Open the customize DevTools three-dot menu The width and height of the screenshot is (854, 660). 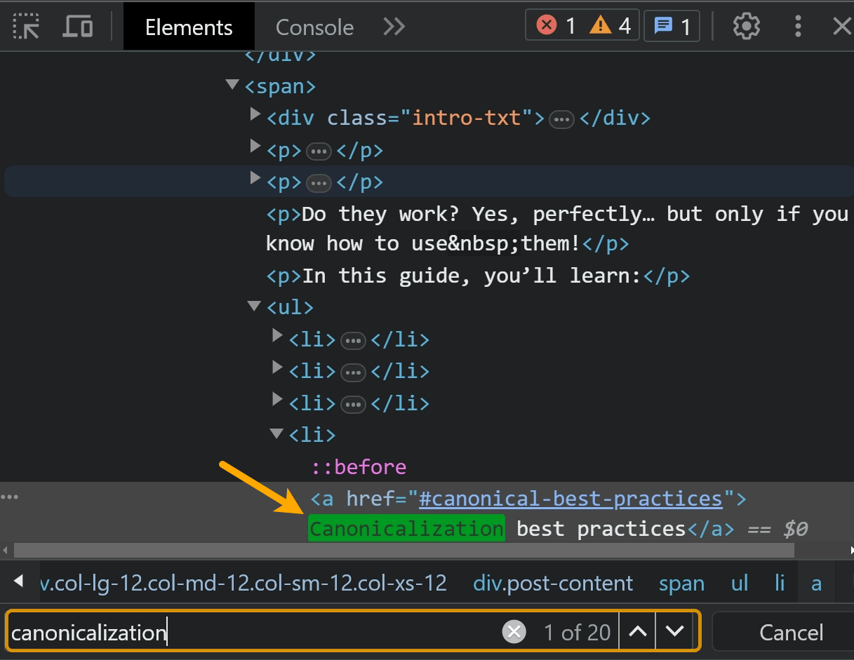tap(799, 26)
